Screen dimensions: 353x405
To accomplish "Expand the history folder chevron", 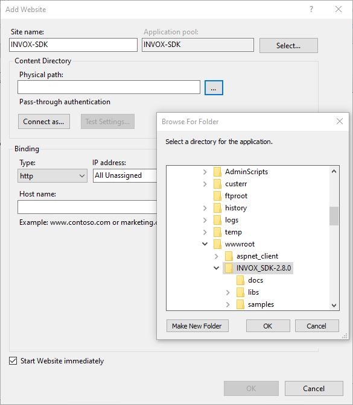I will click(205, 208).
